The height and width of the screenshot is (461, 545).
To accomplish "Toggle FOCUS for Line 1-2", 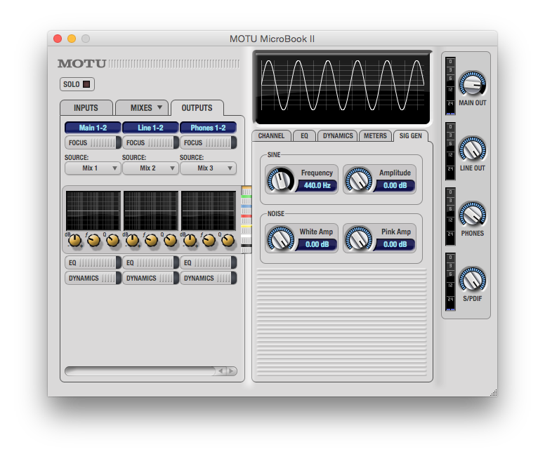I will coord(150,142).
